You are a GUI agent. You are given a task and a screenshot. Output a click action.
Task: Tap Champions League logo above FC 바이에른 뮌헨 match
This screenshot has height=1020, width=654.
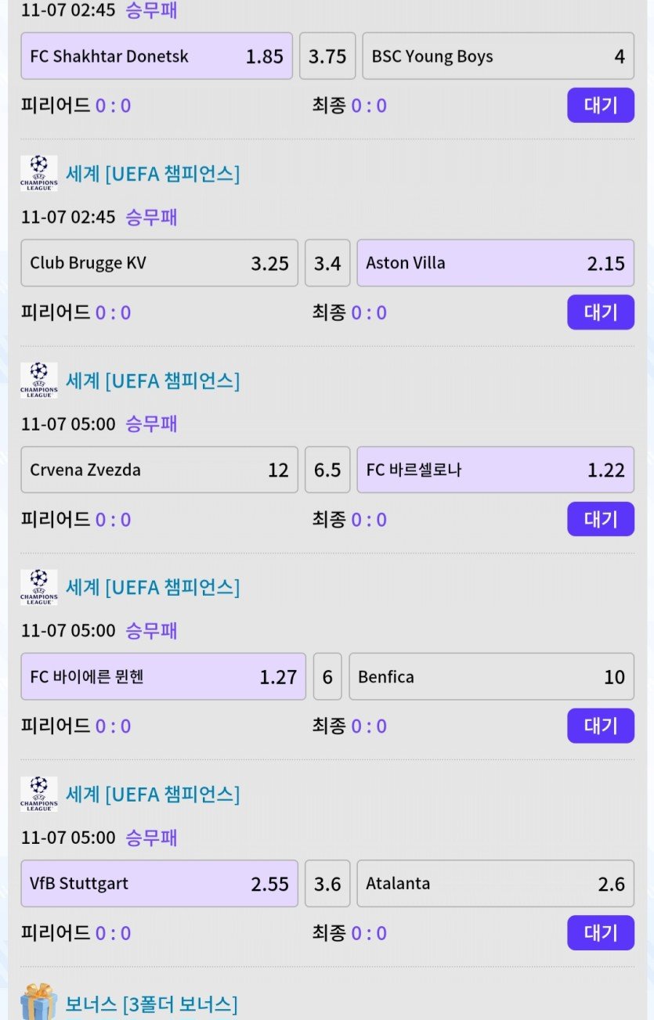pyautogui.click(x=38, y=587)
